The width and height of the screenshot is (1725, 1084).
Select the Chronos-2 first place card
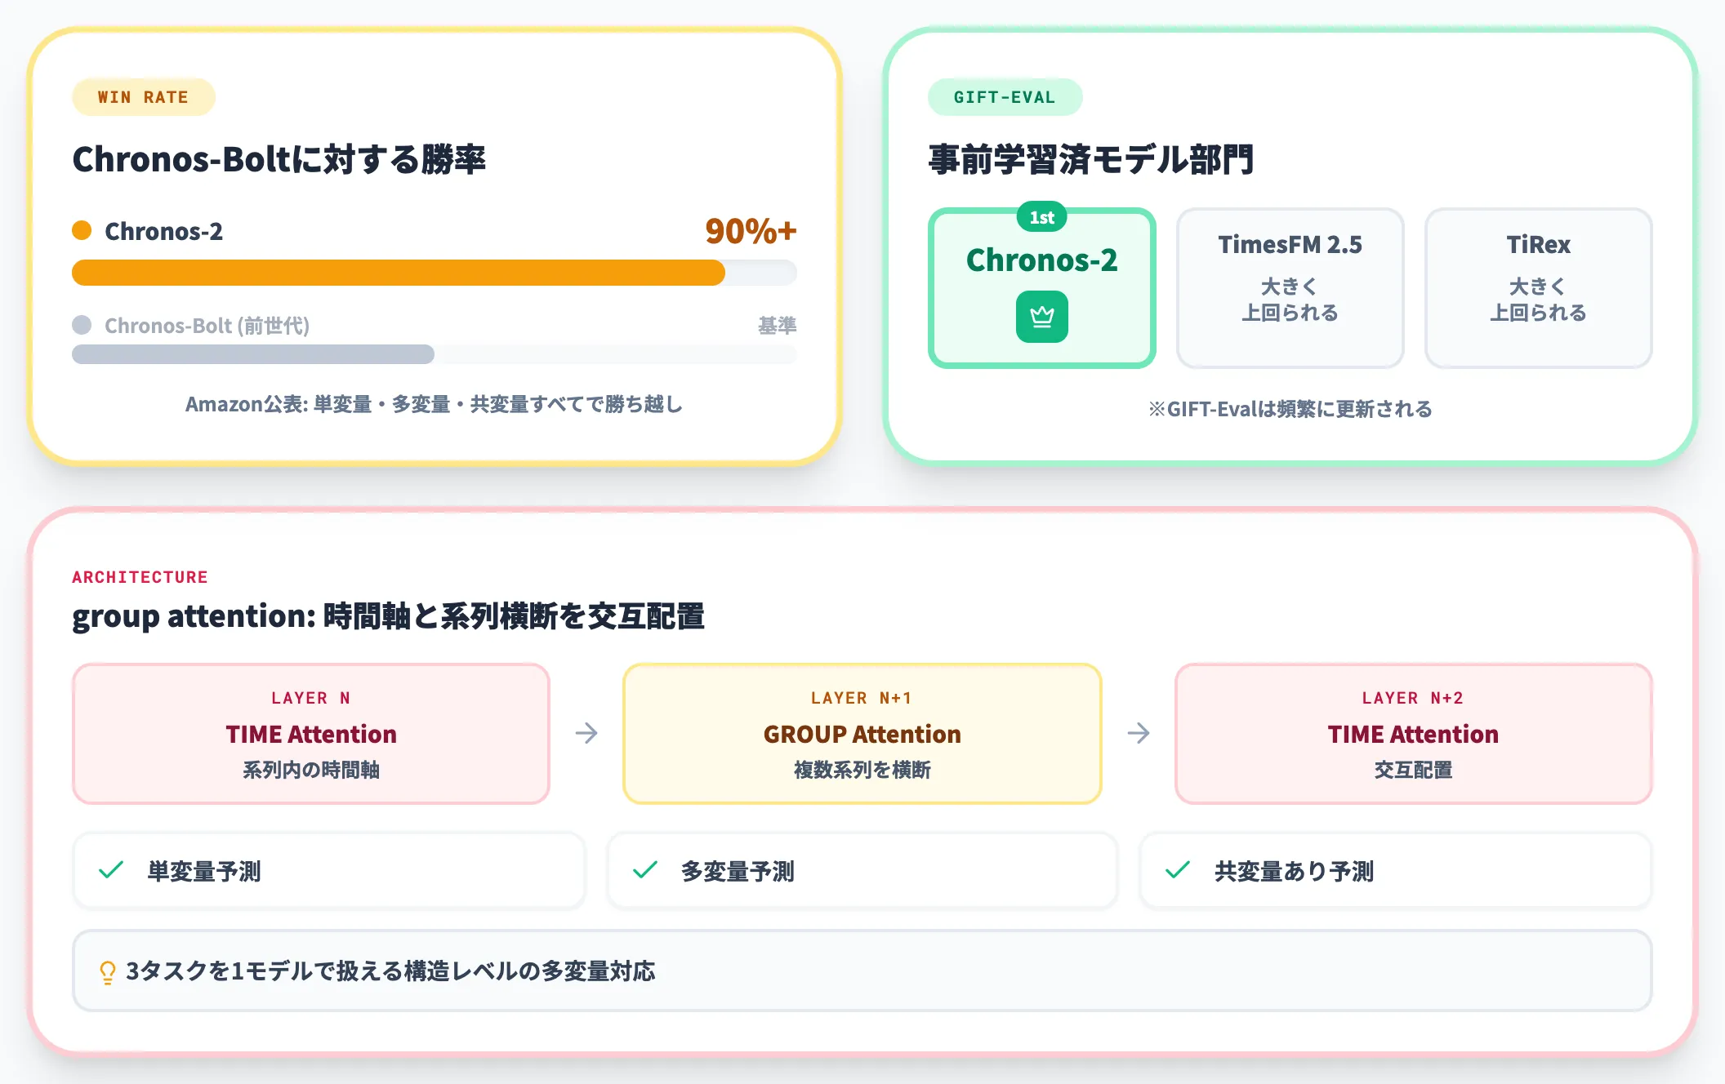click(x=1041, y=288)
